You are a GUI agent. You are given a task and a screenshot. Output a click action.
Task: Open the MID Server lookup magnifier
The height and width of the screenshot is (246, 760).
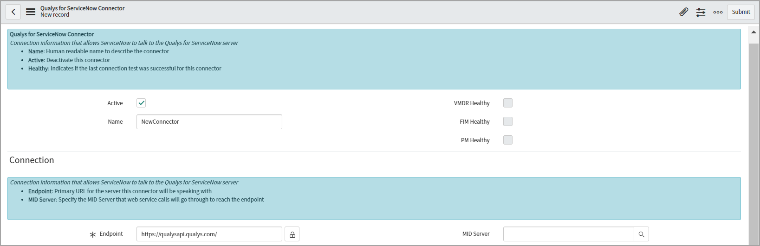click(x=641, y=234)
